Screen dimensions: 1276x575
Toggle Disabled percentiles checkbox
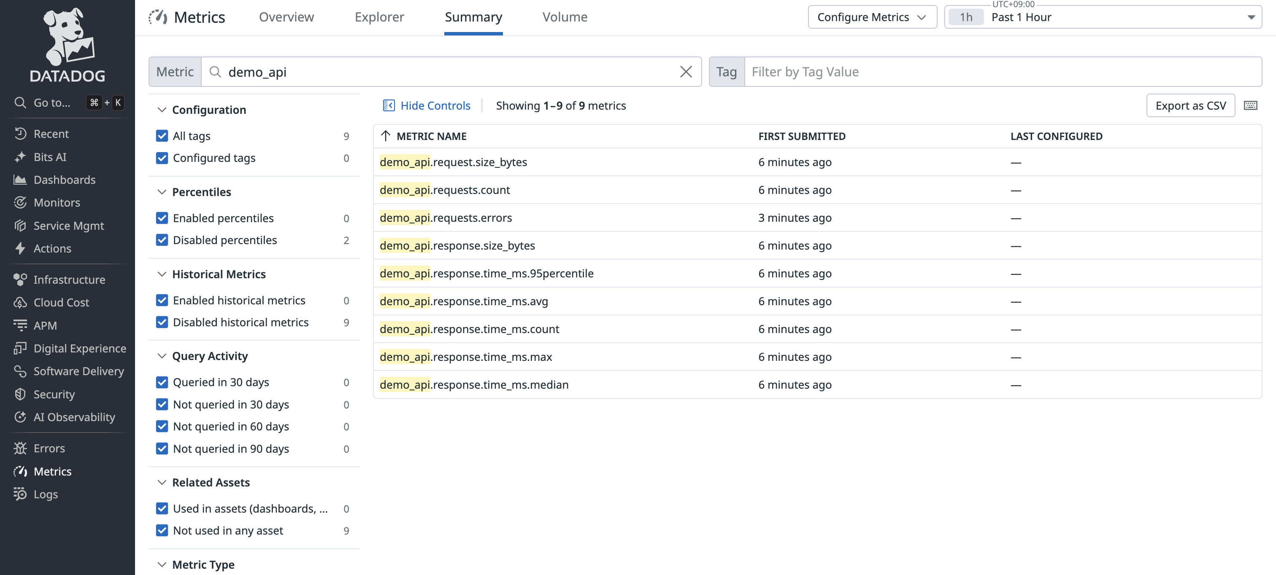coord(162,240)
